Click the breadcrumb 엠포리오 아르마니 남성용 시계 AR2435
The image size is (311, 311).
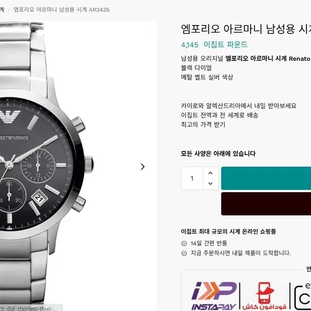coord(62,9)
